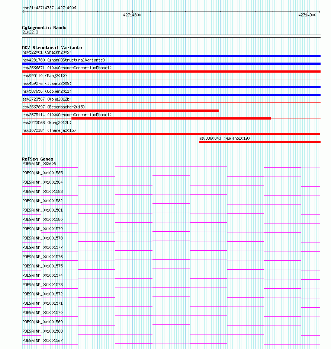Click the right arrow of the ruler

[x=319, y=12]
